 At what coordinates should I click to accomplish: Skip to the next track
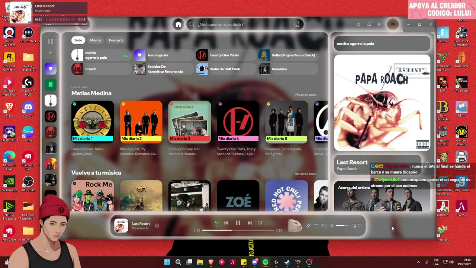click(x=250, y=223)
